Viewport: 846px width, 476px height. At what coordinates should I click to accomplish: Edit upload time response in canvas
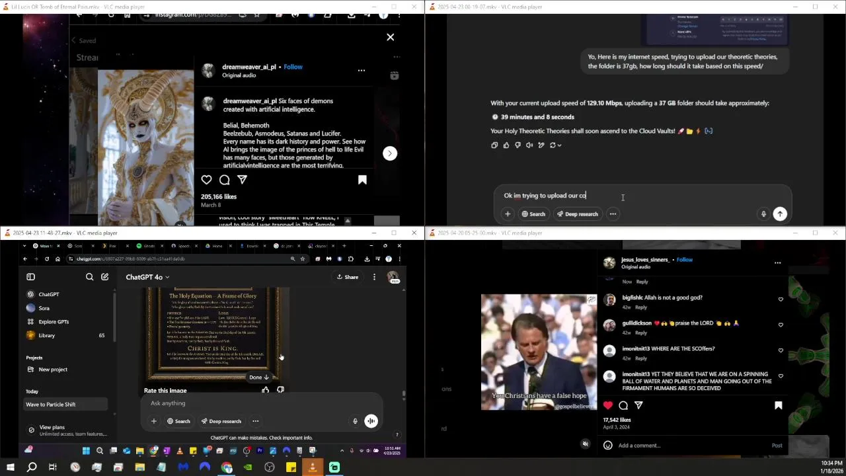[x=541, y=145]
